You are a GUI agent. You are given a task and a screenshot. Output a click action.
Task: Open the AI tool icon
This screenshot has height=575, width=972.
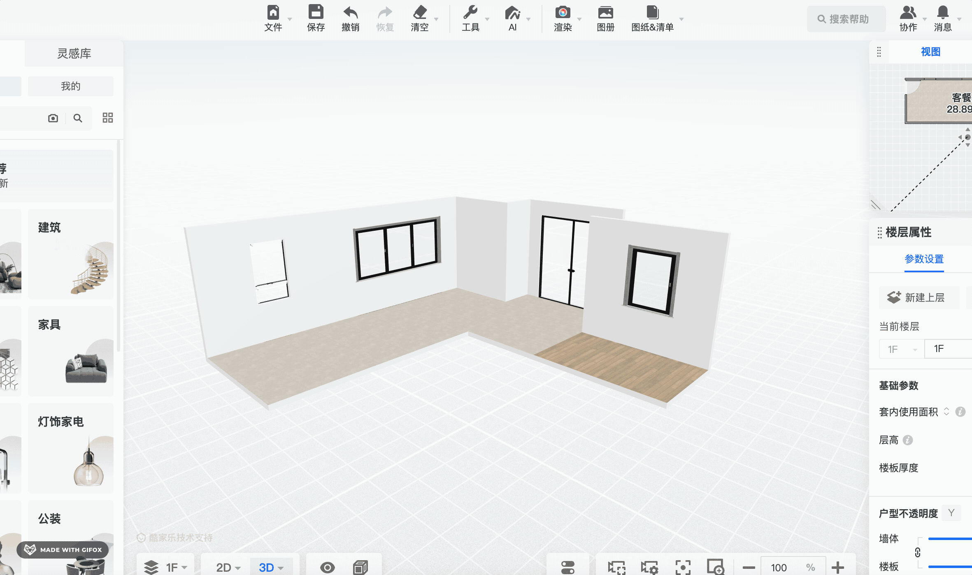point(512,12)
